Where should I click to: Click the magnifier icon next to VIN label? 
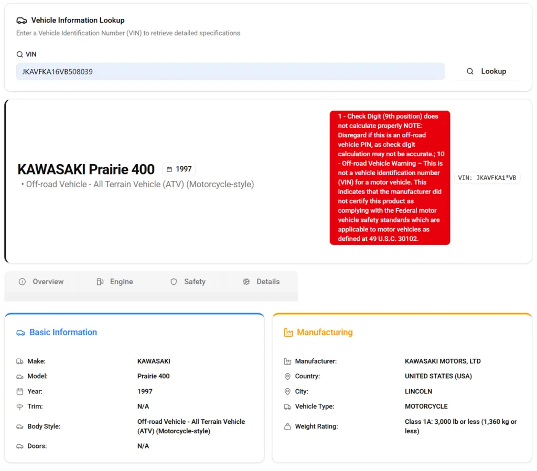(20, 54)
